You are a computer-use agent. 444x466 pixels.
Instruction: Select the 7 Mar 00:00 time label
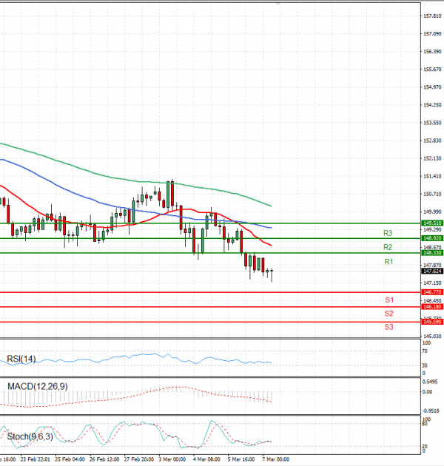tap(277, 459)
